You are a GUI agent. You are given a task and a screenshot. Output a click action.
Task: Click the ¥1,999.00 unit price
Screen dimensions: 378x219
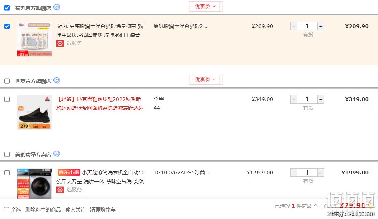click(x=260, y=173)
